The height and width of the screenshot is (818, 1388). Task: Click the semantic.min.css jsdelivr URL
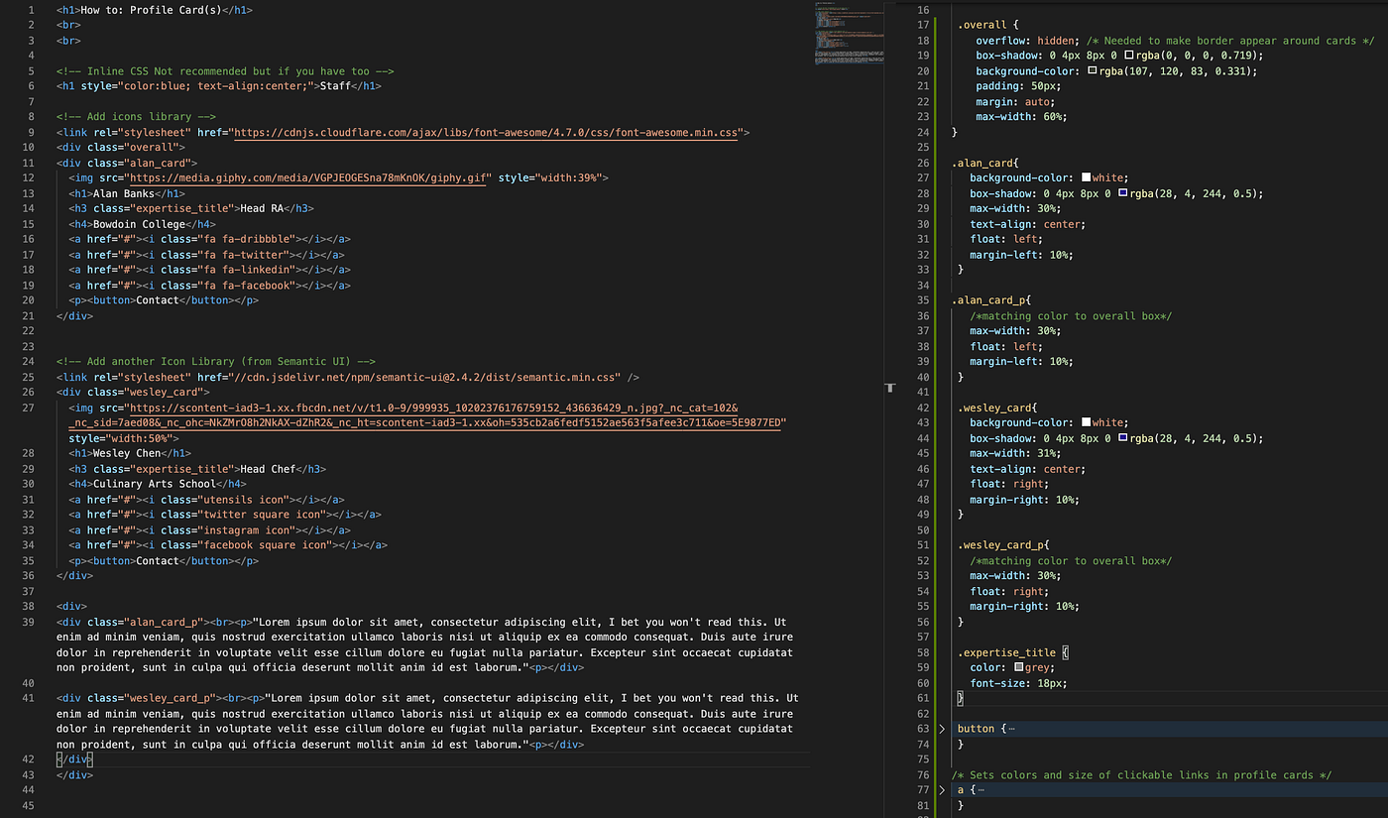pos(424,377)
